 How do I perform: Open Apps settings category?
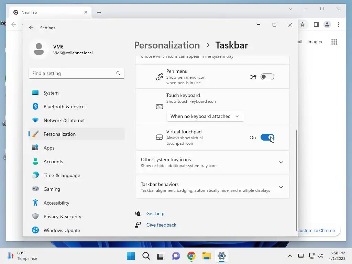77,148
